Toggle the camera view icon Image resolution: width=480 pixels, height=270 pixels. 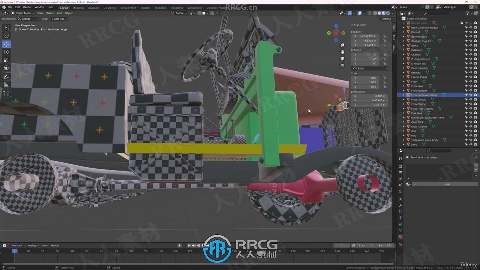pyautogui.click(x=342, y=58)
